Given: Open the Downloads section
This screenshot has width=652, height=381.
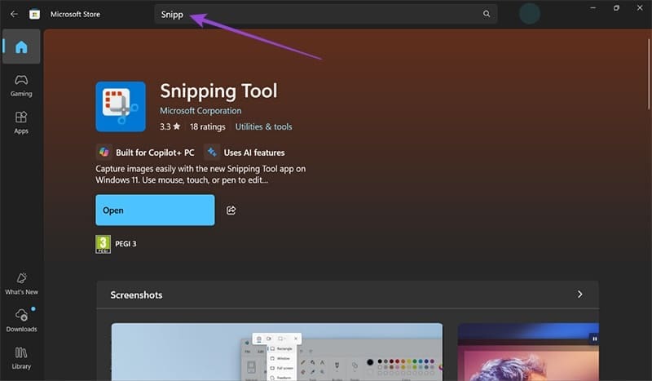Looking at the screenshot, I should click(x=21, y=320).
